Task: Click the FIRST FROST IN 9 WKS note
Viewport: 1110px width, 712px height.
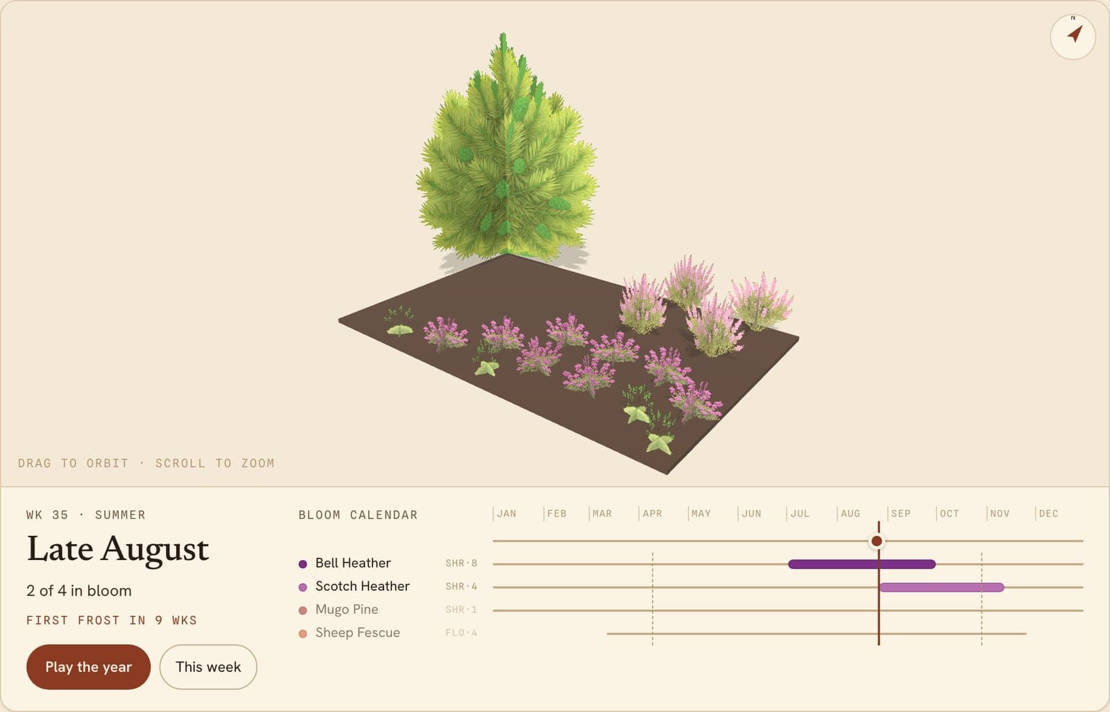Action: pyautogui.click(x=112, y=620)
